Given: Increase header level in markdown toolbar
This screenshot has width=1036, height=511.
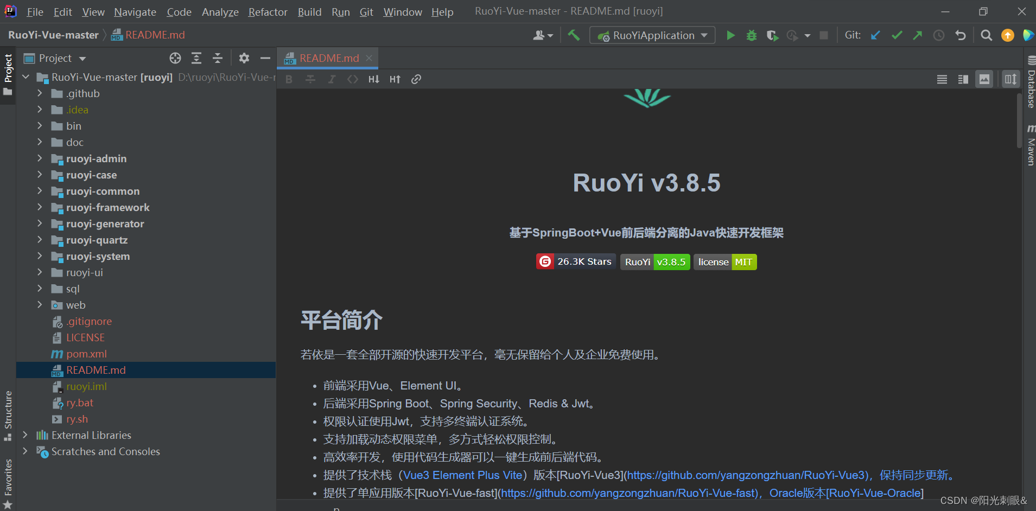Looking at the screenshot, I should (395, 79).
